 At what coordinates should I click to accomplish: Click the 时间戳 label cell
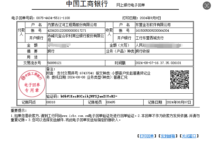pos(120,63)
